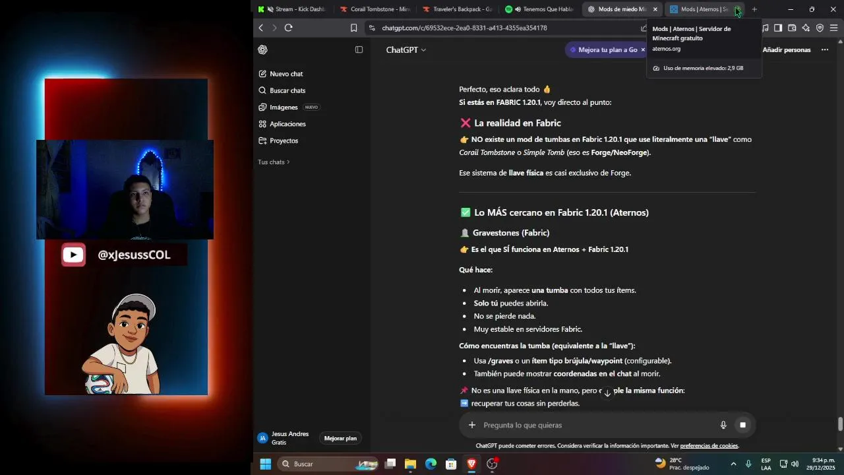Switch to the Stream - Kick Dashboard tab
This screenshot has width=844, height=475.
pos(292,9)
